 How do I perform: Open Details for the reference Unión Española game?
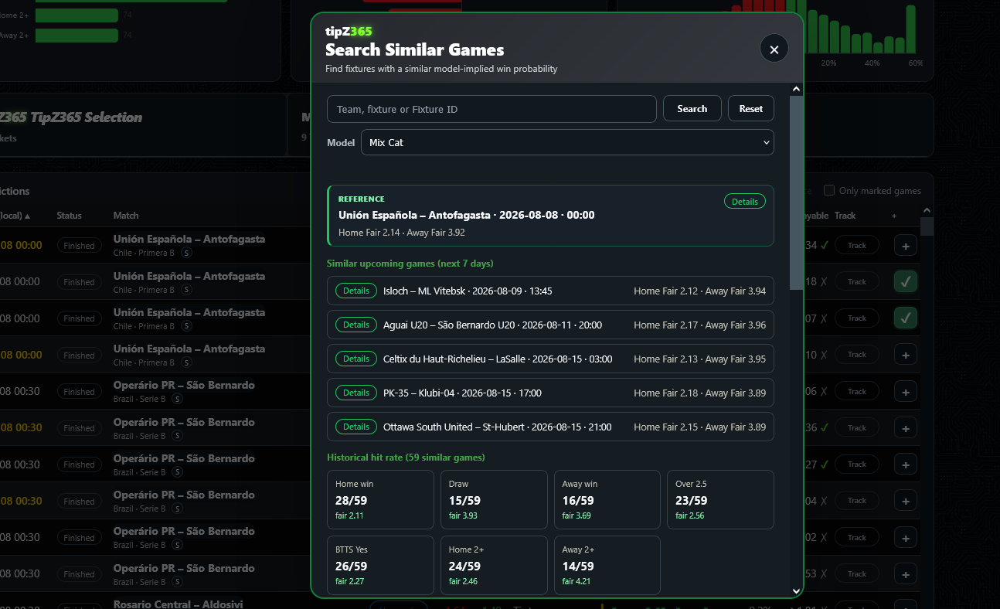(745, 202)
